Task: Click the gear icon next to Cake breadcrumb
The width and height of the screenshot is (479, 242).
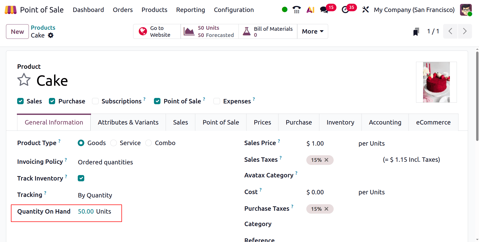Action: [51, 35]
